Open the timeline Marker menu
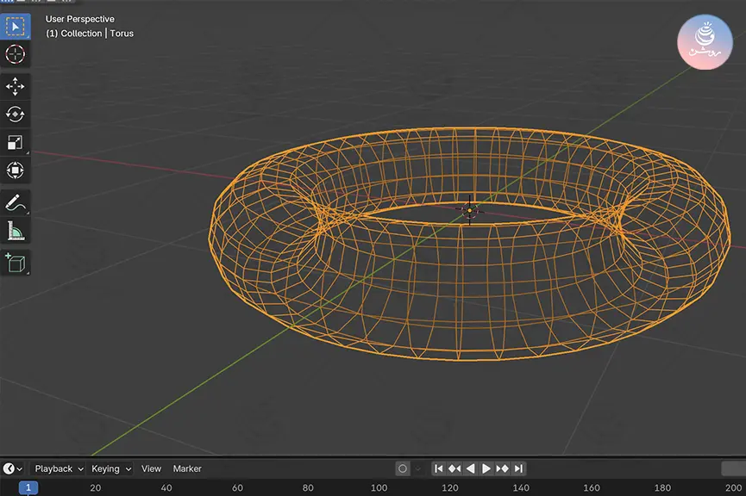Screen dimensions: 746x496 coord(187,468)
